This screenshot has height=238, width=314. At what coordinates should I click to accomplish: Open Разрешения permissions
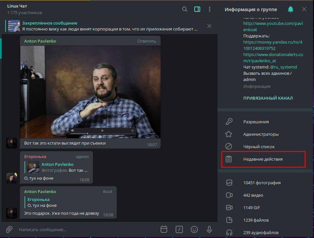266,122
